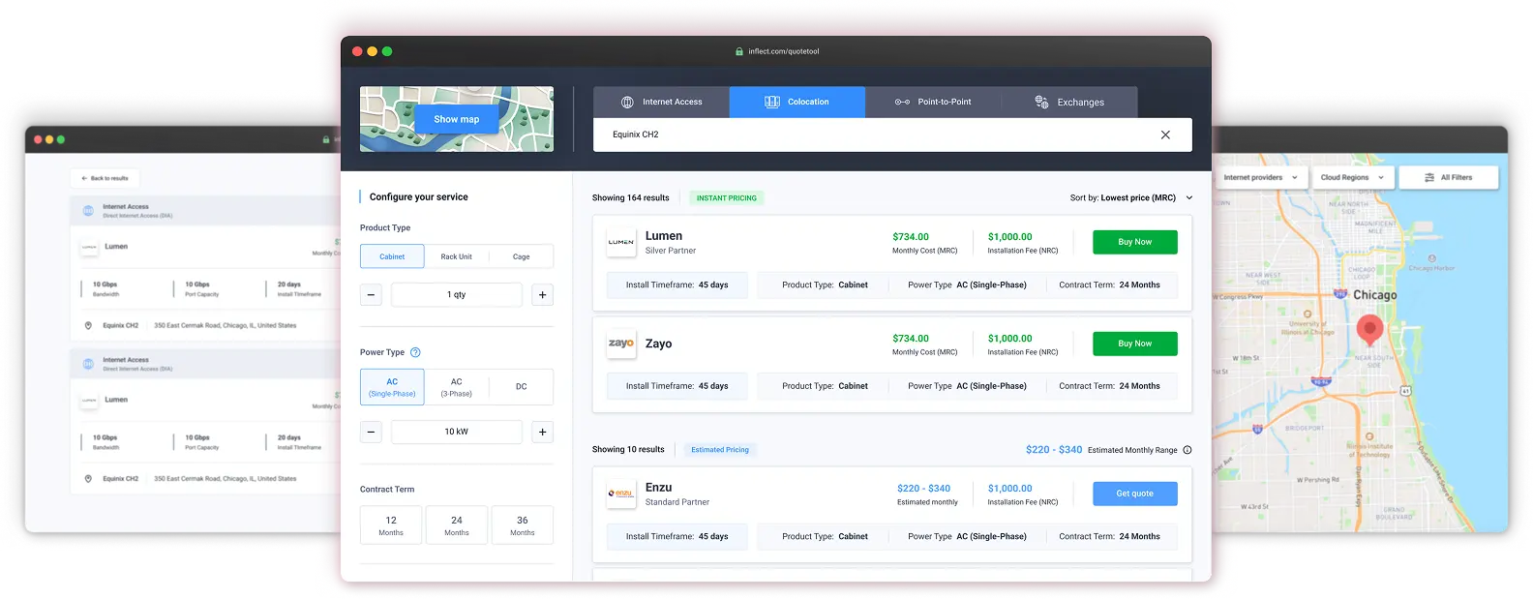
Task: Click the 1 qty quantity field
Action: (x=457, y=294)
